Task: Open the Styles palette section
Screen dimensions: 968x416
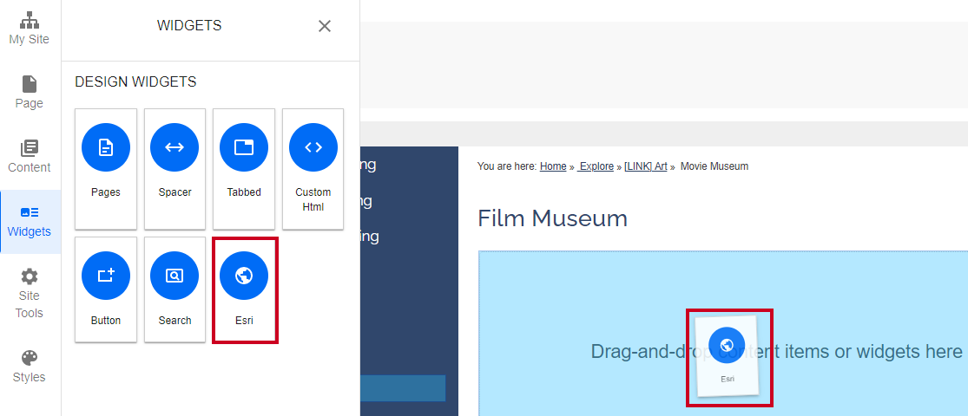Action: coord(29,367)
